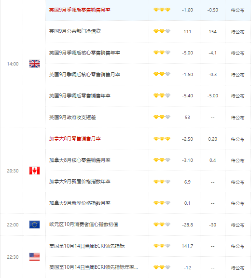Viewport: 251px width, 278px height.
Task: Click the European Union flag icon
Action: (x=34, y=225)
